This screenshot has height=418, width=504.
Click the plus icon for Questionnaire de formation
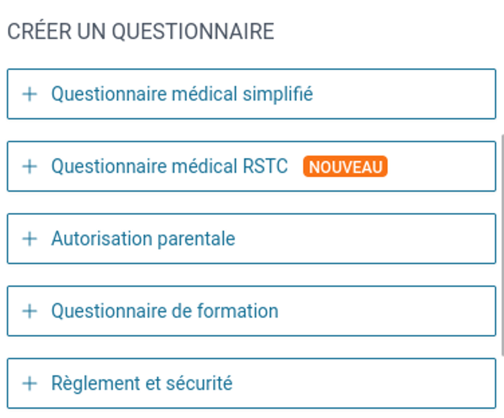click(x=30, y=311)
